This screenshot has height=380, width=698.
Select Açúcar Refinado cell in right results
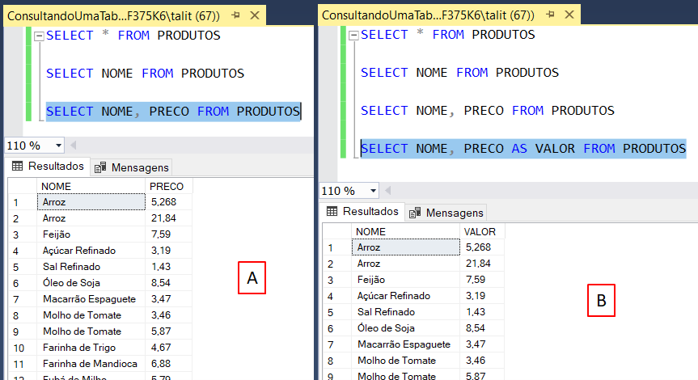pyautogui.click(x=406, y=296)
